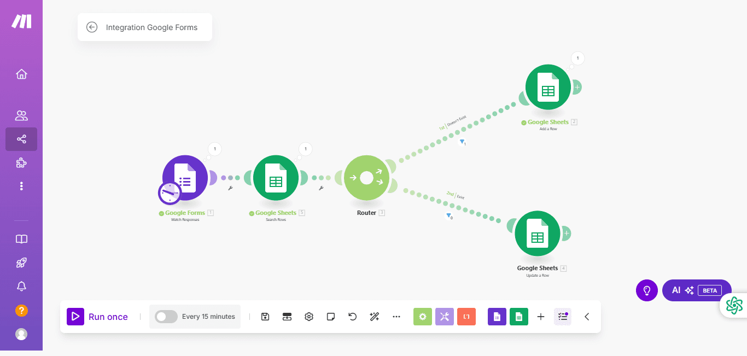Click the purple Google Forms favorite icon
The image size is (747, 356).
(497, 317)
